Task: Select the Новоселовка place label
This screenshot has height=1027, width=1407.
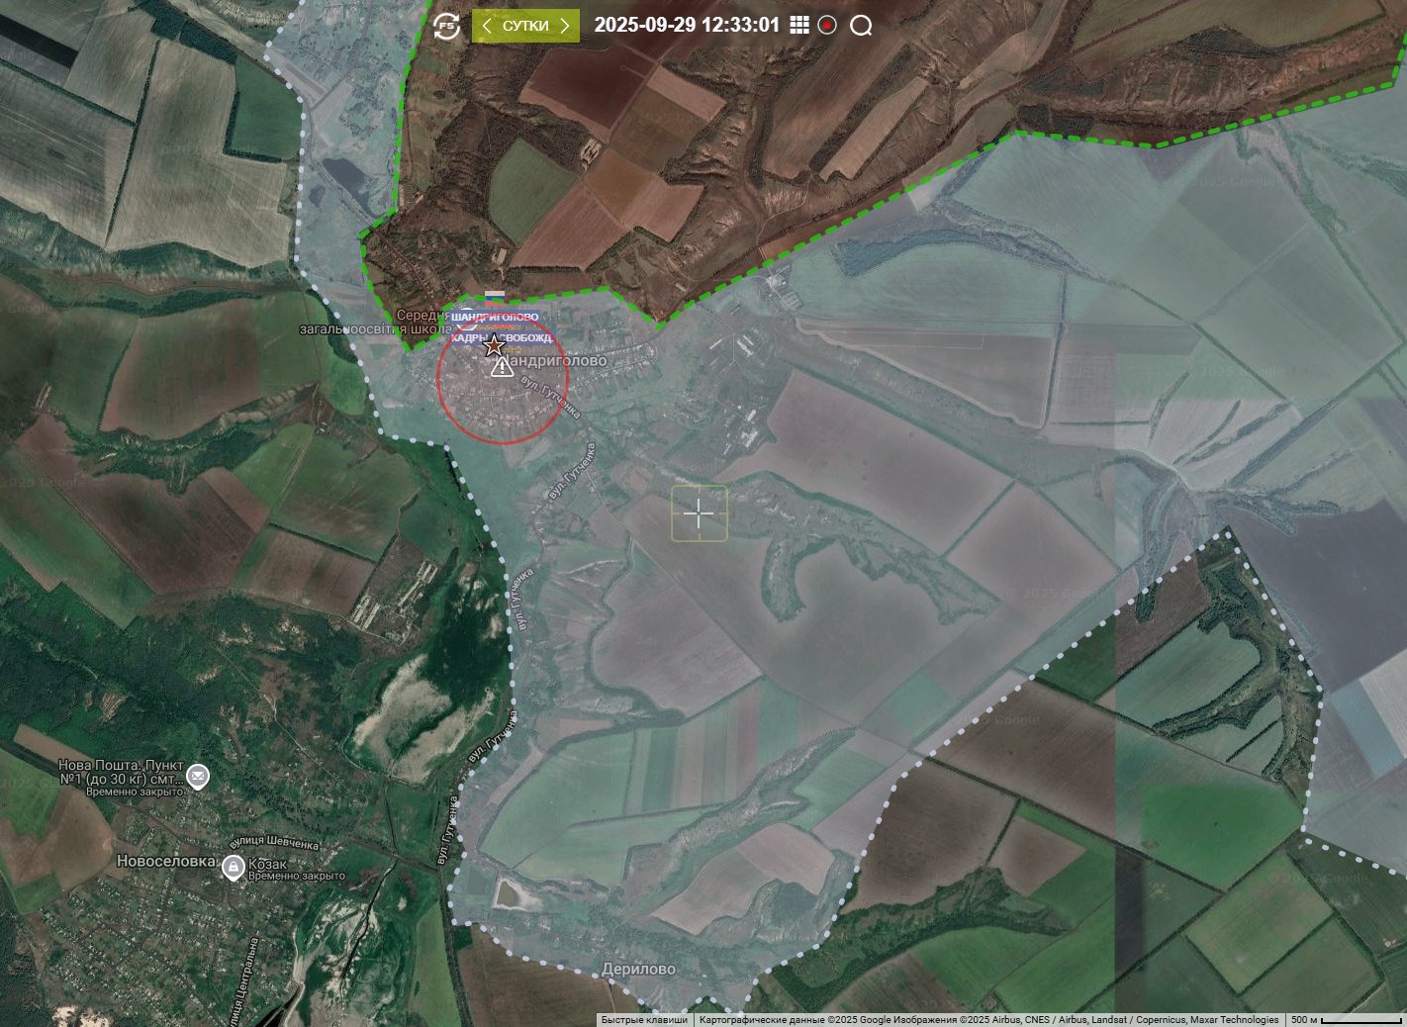Action: [x=166, y=861]
